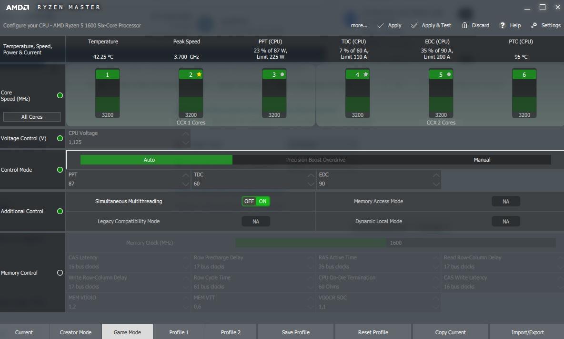The height and width of the screenshot is (339, 564).
Task: Click the Discard label in the toolbar
Action: pyautogui.click(x=481, y=26)
